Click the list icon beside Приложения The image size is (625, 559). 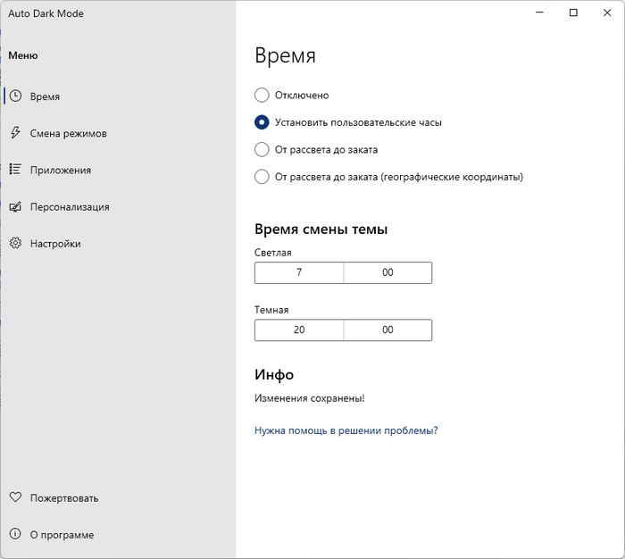15,170
